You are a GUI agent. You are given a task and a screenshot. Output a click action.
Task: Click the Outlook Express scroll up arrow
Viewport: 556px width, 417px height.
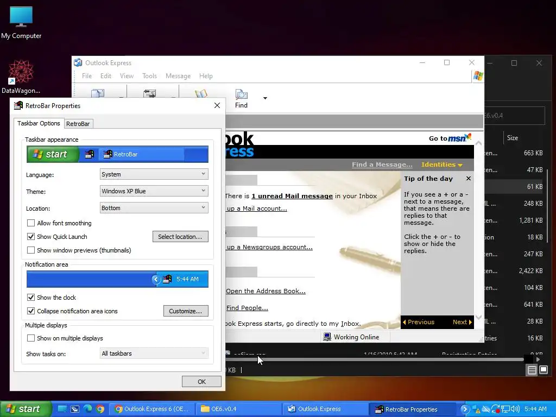(479, 143)
